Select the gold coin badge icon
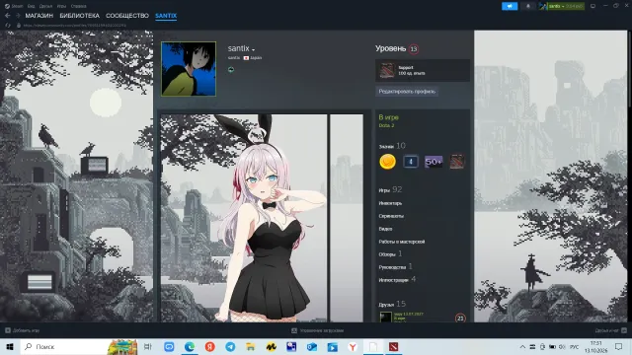 click(387, 162)
